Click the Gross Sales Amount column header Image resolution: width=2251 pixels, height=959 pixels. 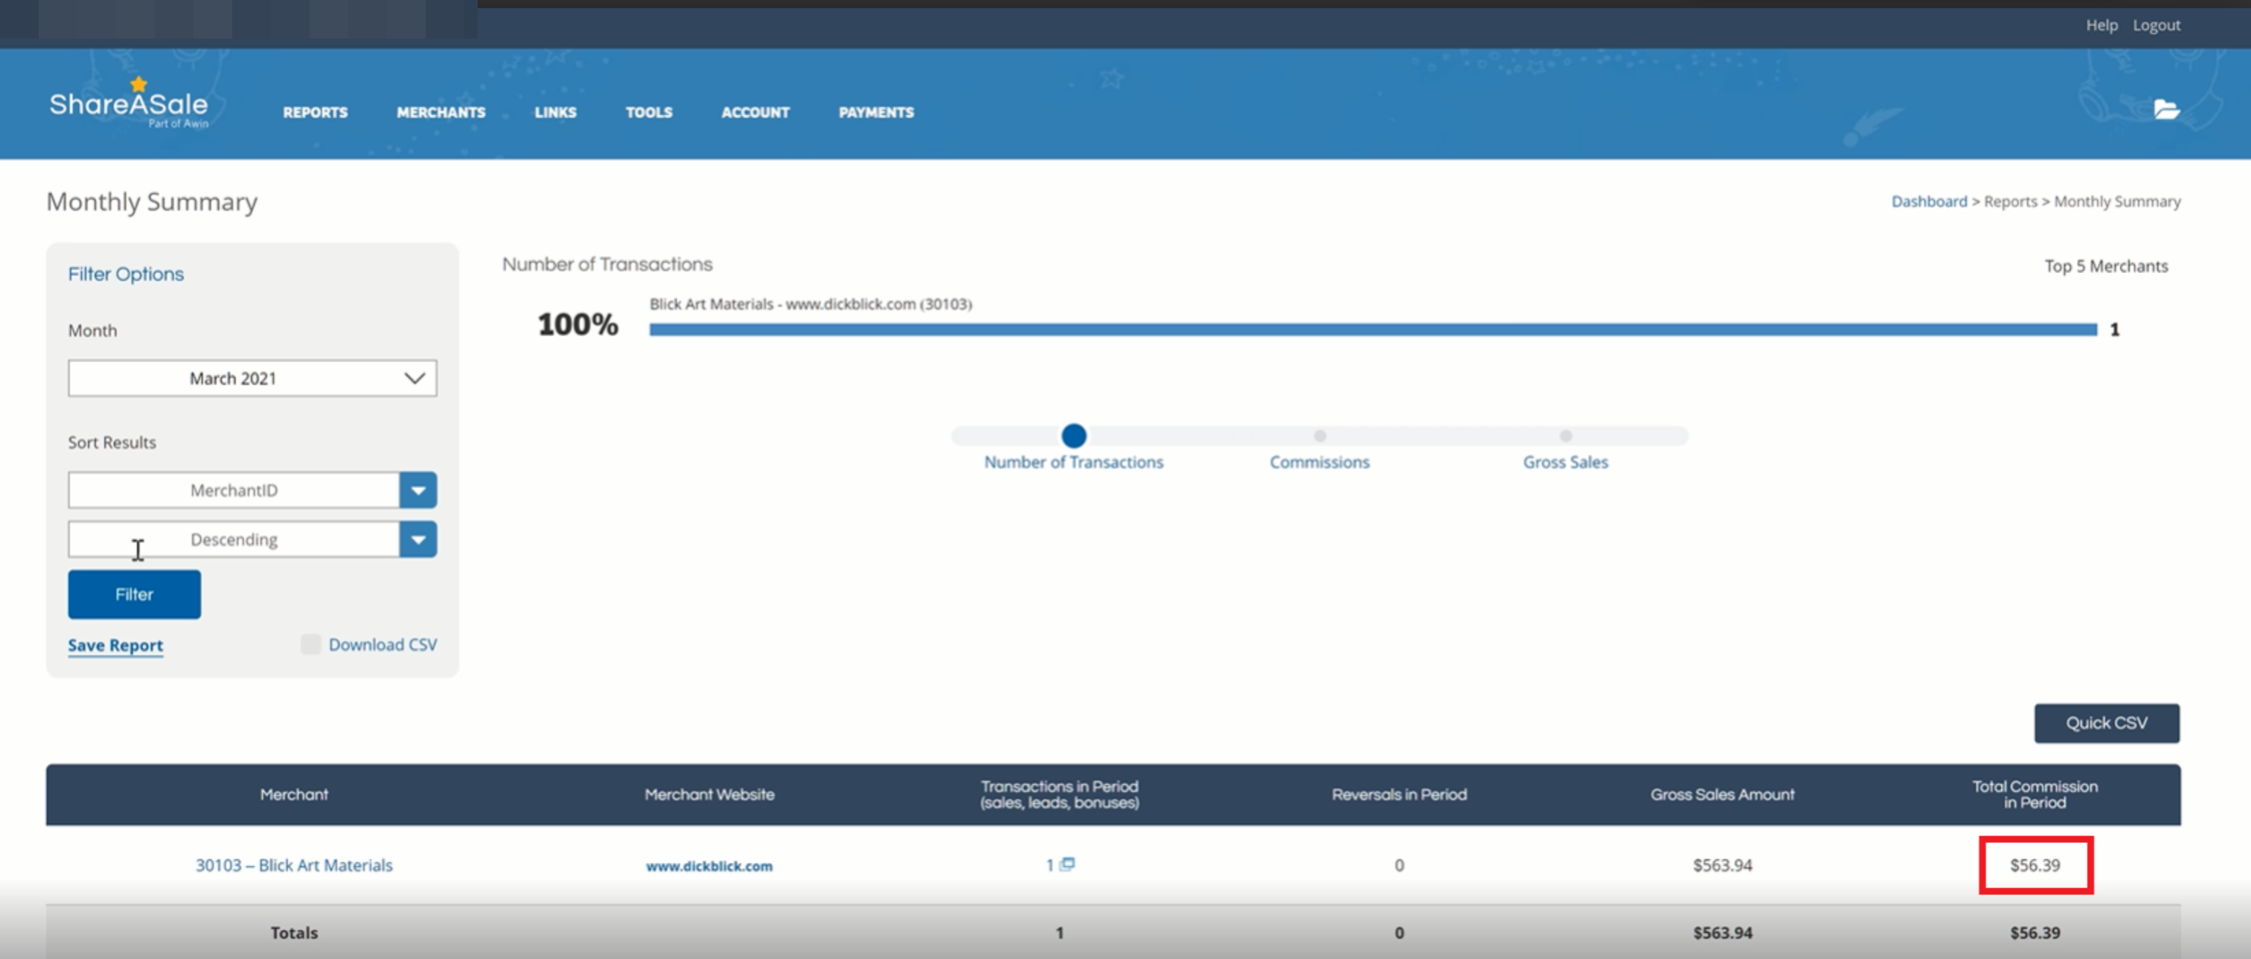1723,795
